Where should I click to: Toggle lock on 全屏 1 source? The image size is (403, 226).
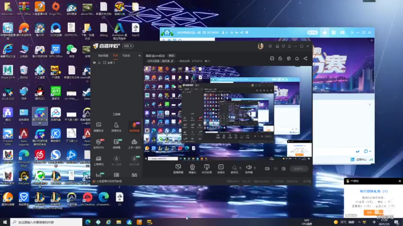coord(99,63)
